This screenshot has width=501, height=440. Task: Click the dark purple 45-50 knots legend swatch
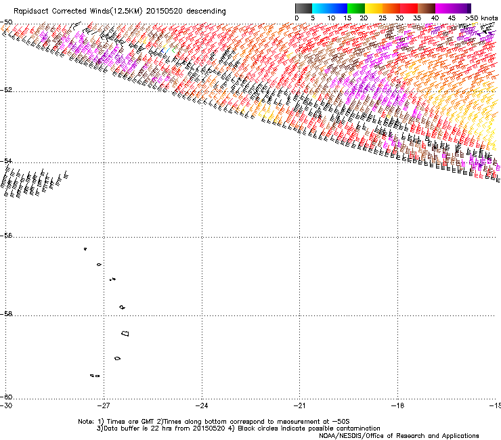click(x=462, y=8)
